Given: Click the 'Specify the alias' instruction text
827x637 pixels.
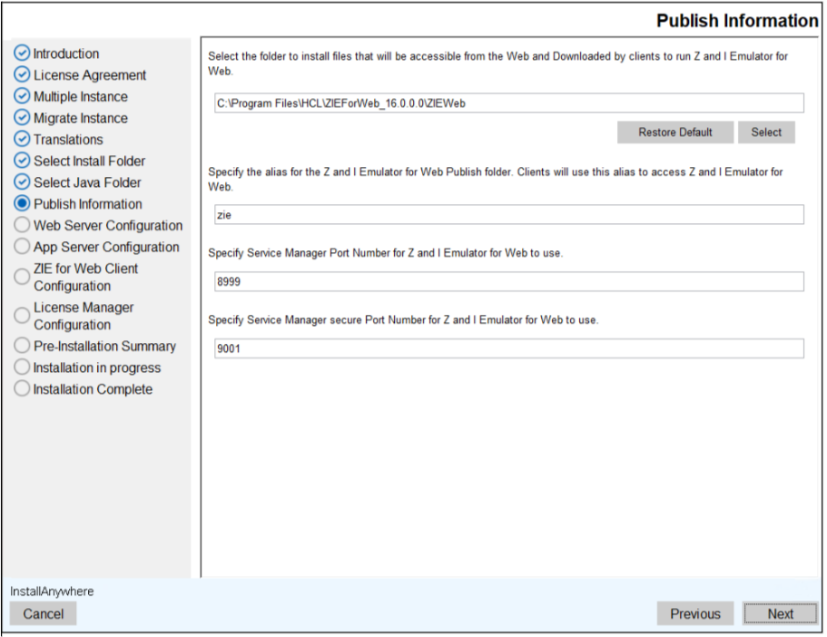Looking at the screenshot, I should [496, 179].
